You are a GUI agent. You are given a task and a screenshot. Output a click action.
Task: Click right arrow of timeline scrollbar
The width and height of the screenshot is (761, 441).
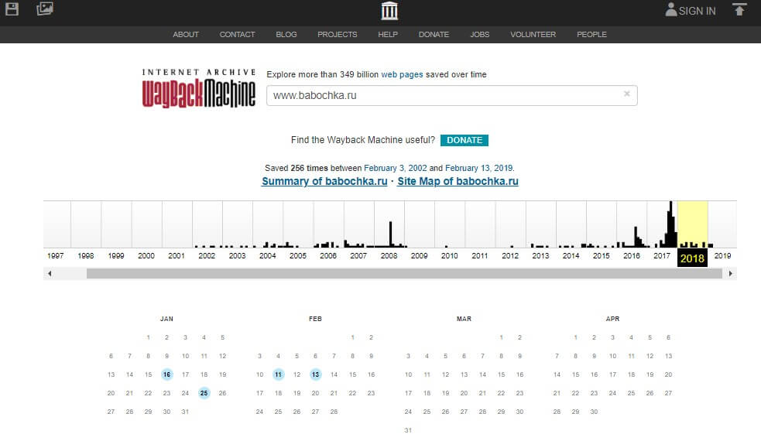(731, 274)
